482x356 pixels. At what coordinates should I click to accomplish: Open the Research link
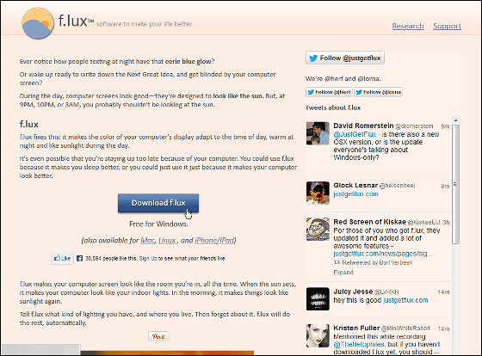click(x=408, y=26)
